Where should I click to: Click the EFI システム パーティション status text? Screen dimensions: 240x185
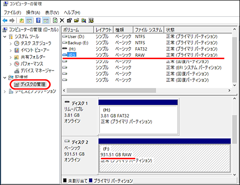[x=194, y=68]
